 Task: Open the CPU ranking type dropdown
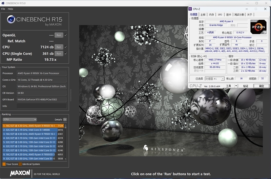(20, 120)
